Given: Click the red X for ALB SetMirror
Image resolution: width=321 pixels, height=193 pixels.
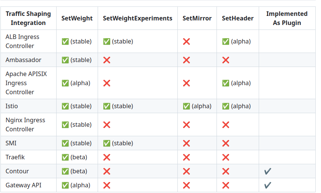Looking at the screenshot, I should (186, 42).
